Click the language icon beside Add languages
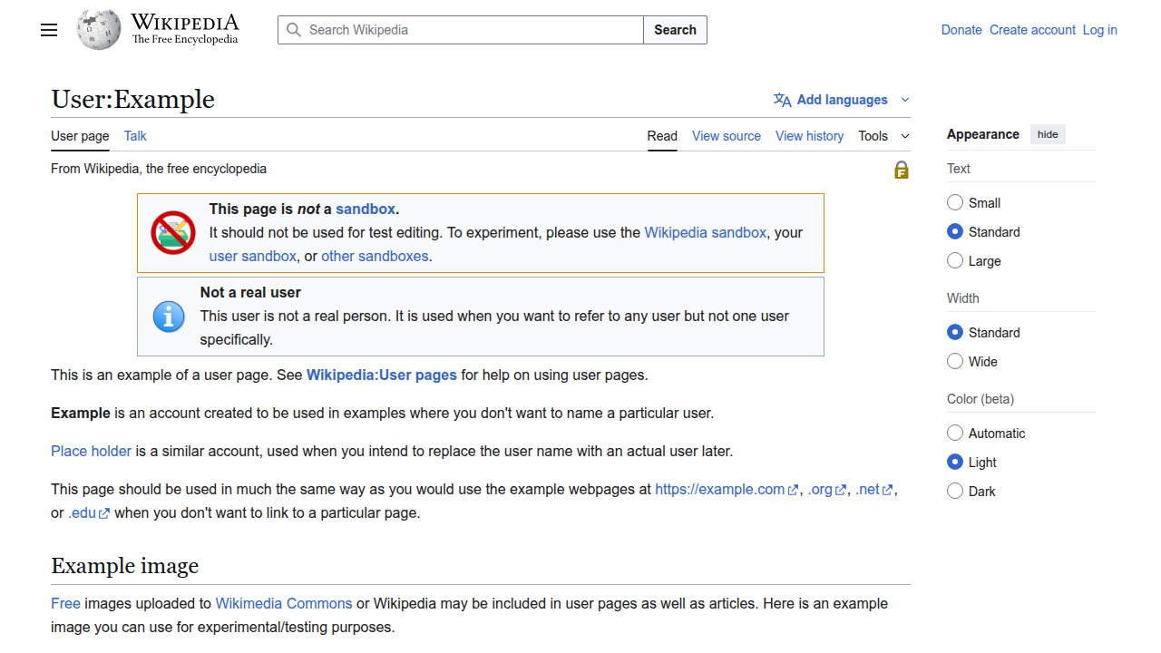This screenshot has height=653, width=1161. click(781, 100)
